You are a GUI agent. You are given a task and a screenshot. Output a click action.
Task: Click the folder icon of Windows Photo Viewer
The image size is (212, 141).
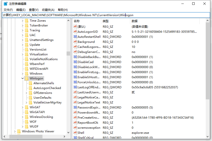(19, 131)
